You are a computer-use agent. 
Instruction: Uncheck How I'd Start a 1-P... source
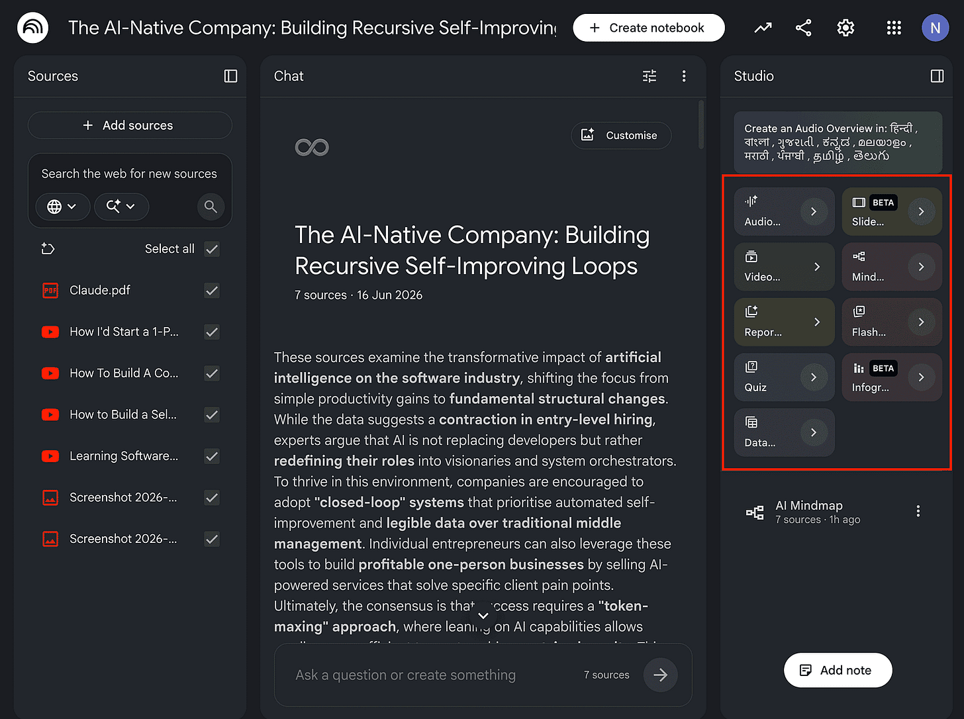pos(212,332)
